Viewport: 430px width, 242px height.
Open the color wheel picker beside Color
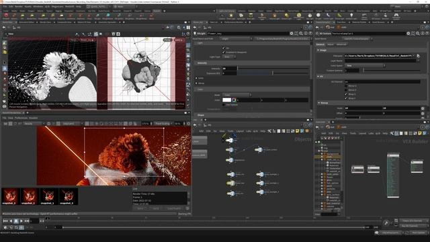(x=234, y=100)
